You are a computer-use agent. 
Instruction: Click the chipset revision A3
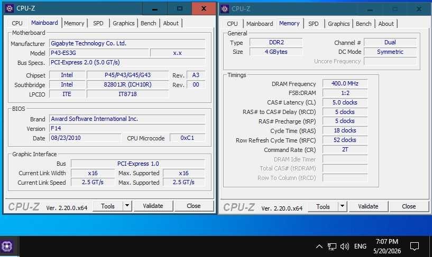tap(196, 75)
